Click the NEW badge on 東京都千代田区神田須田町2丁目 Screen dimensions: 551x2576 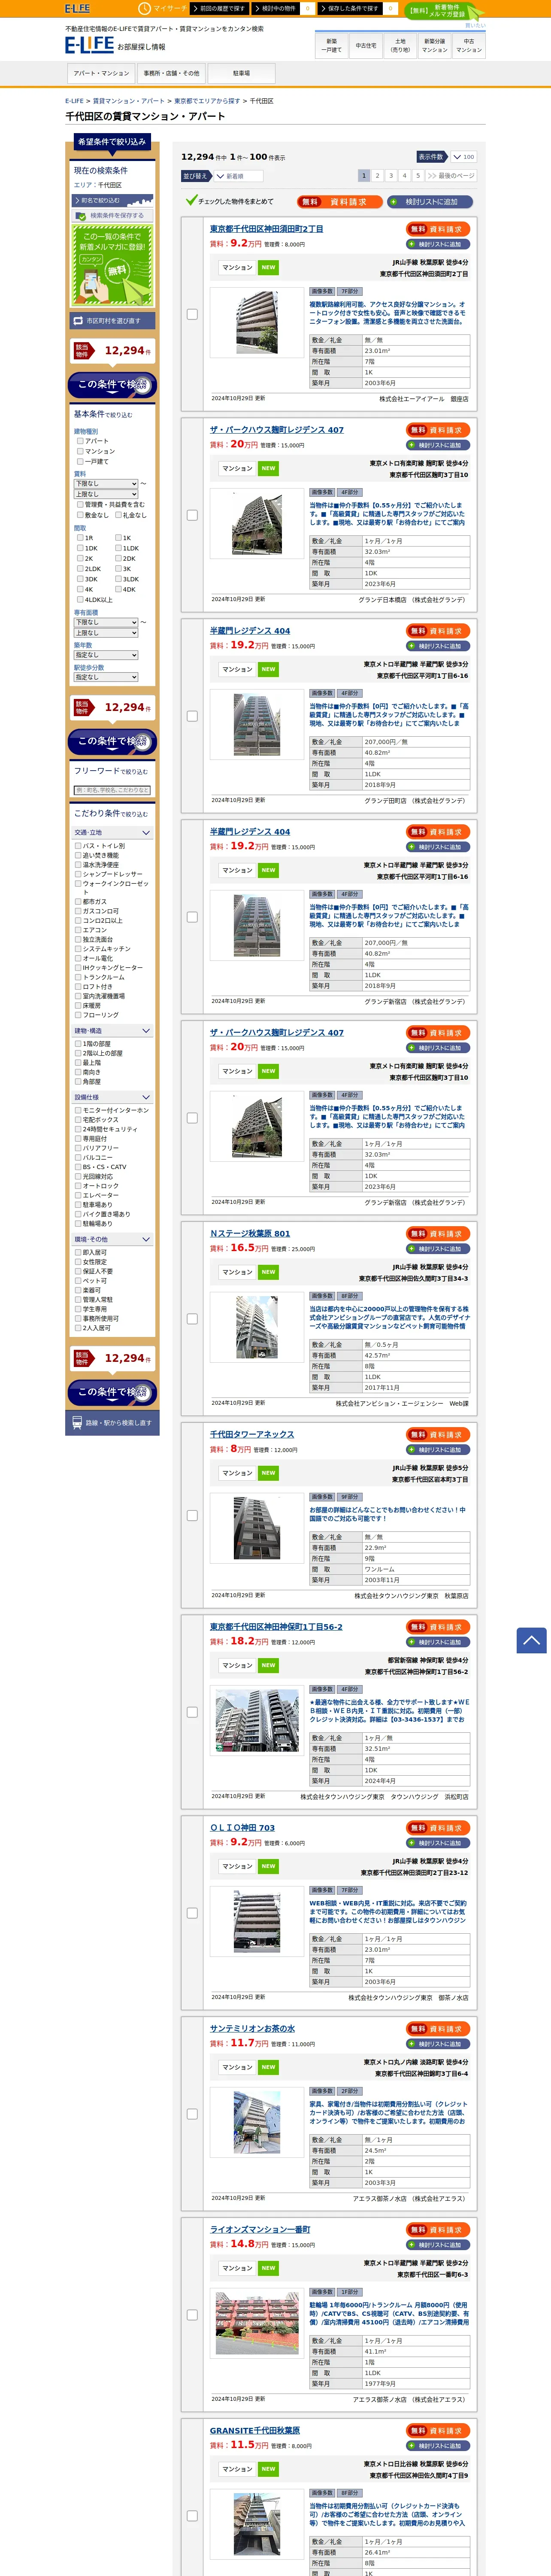(268, 267)
